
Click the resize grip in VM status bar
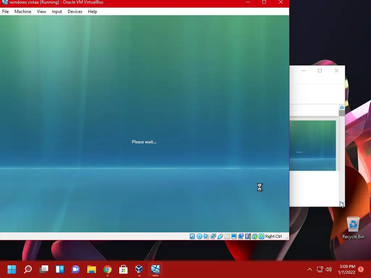(x=287, y=237)
